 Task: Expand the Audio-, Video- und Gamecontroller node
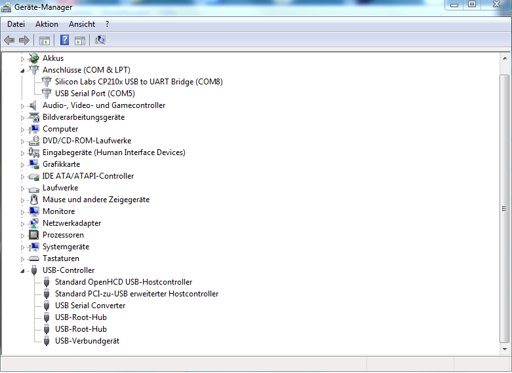[x=22, y=106]
